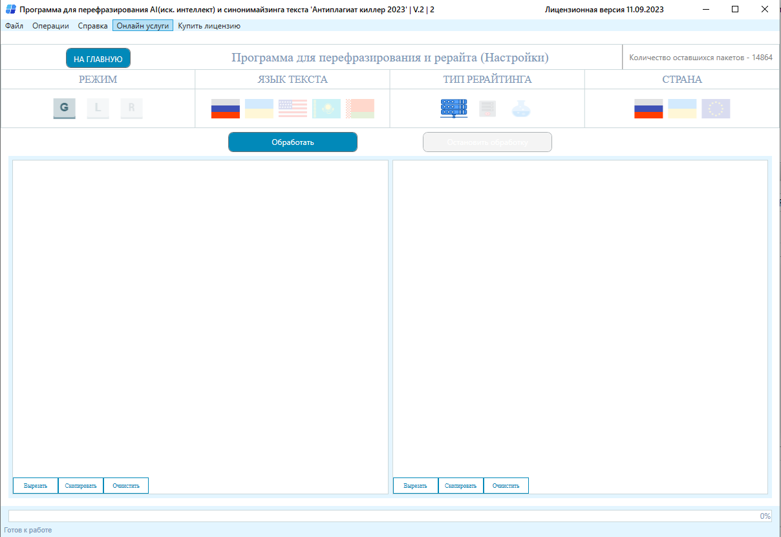The width and height of the screenshot is (781, 537).
Task: Choose Ukrainian flag under ЯЗЫК ТЕКСТА
Action: pyautogui.click(x=259, y=109)
